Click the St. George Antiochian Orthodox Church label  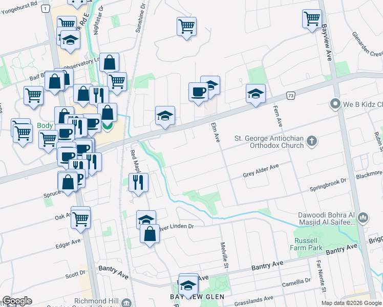(x=269, y=142)
